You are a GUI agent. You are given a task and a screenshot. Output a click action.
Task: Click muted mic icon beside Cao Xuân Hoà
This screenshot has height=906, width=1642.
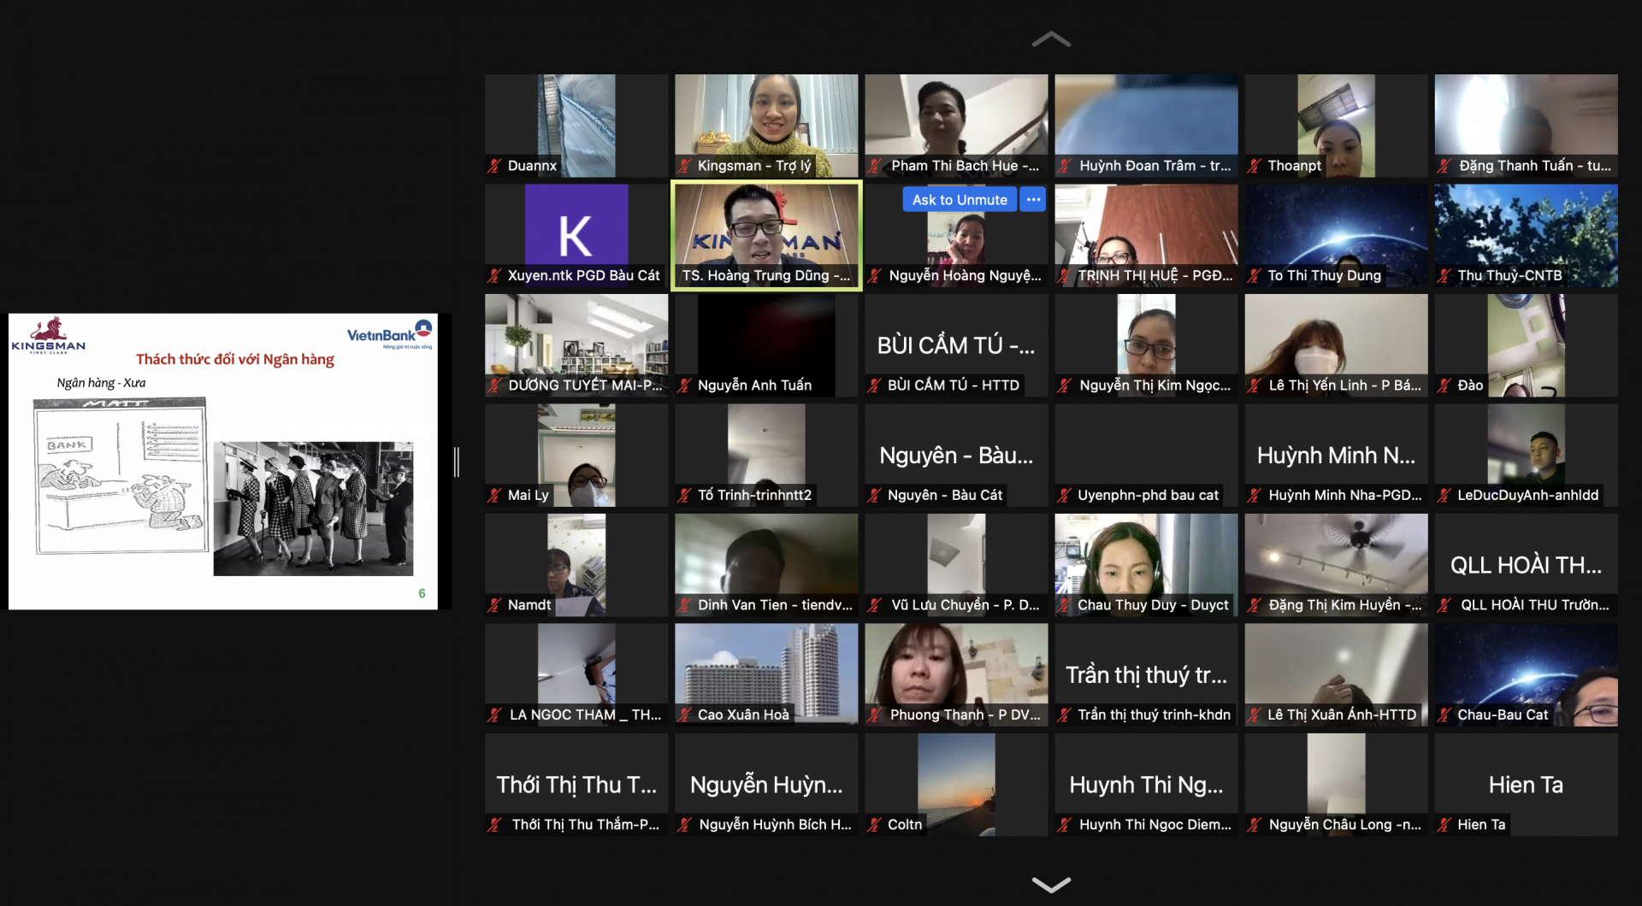684,715
